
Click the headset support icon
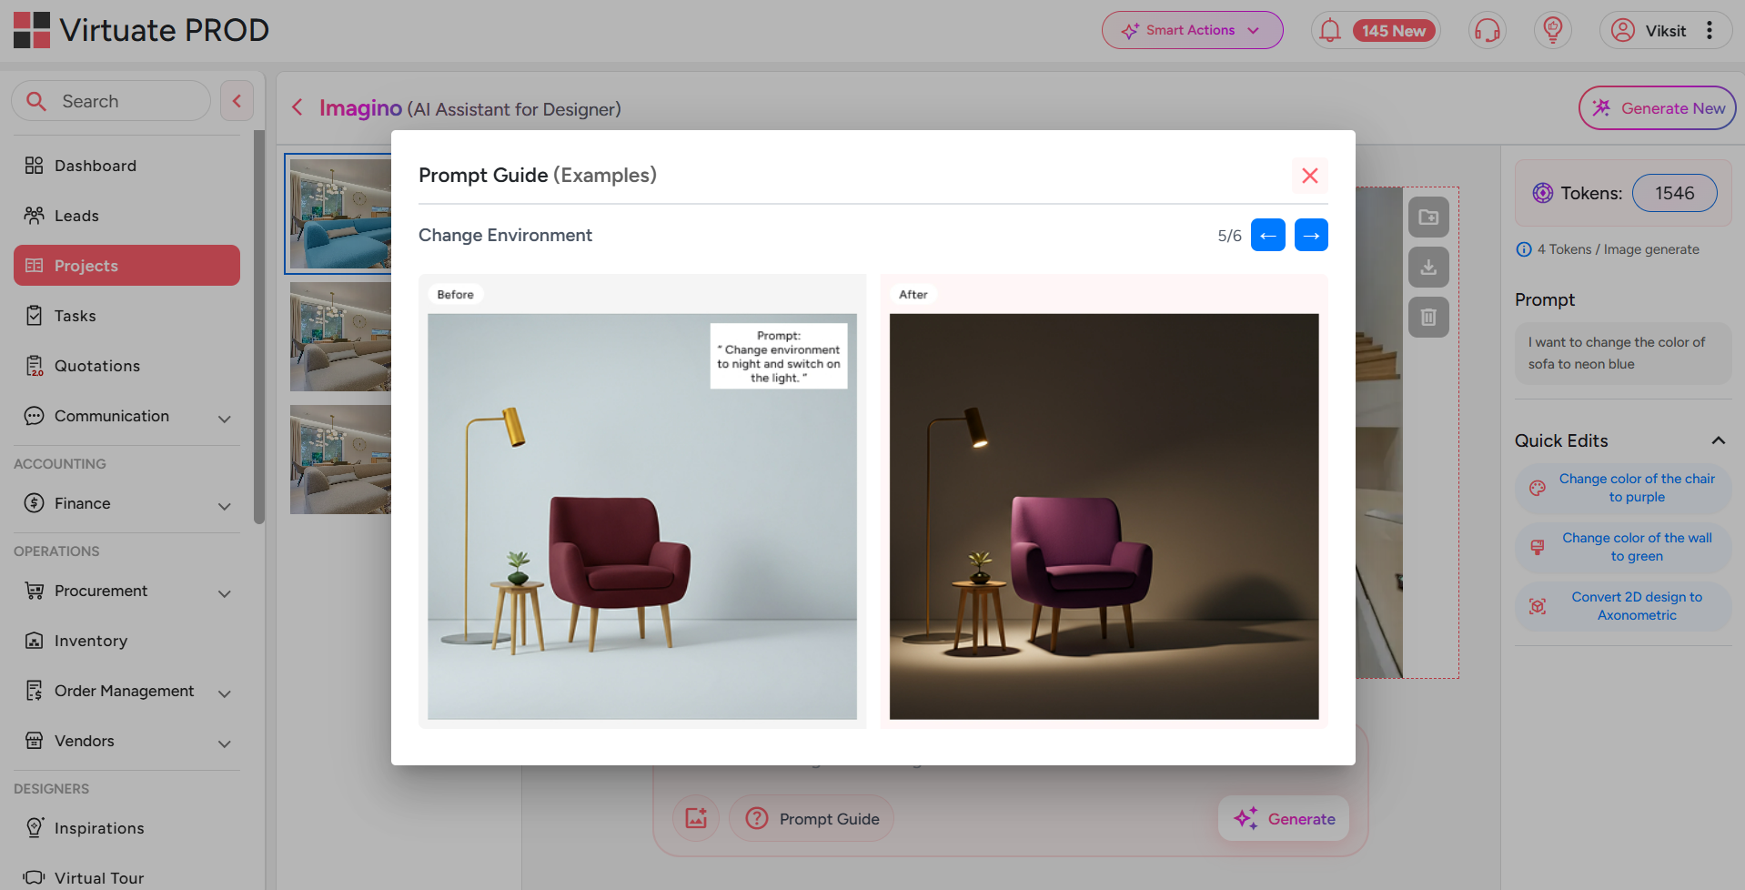click(1487, 30)
